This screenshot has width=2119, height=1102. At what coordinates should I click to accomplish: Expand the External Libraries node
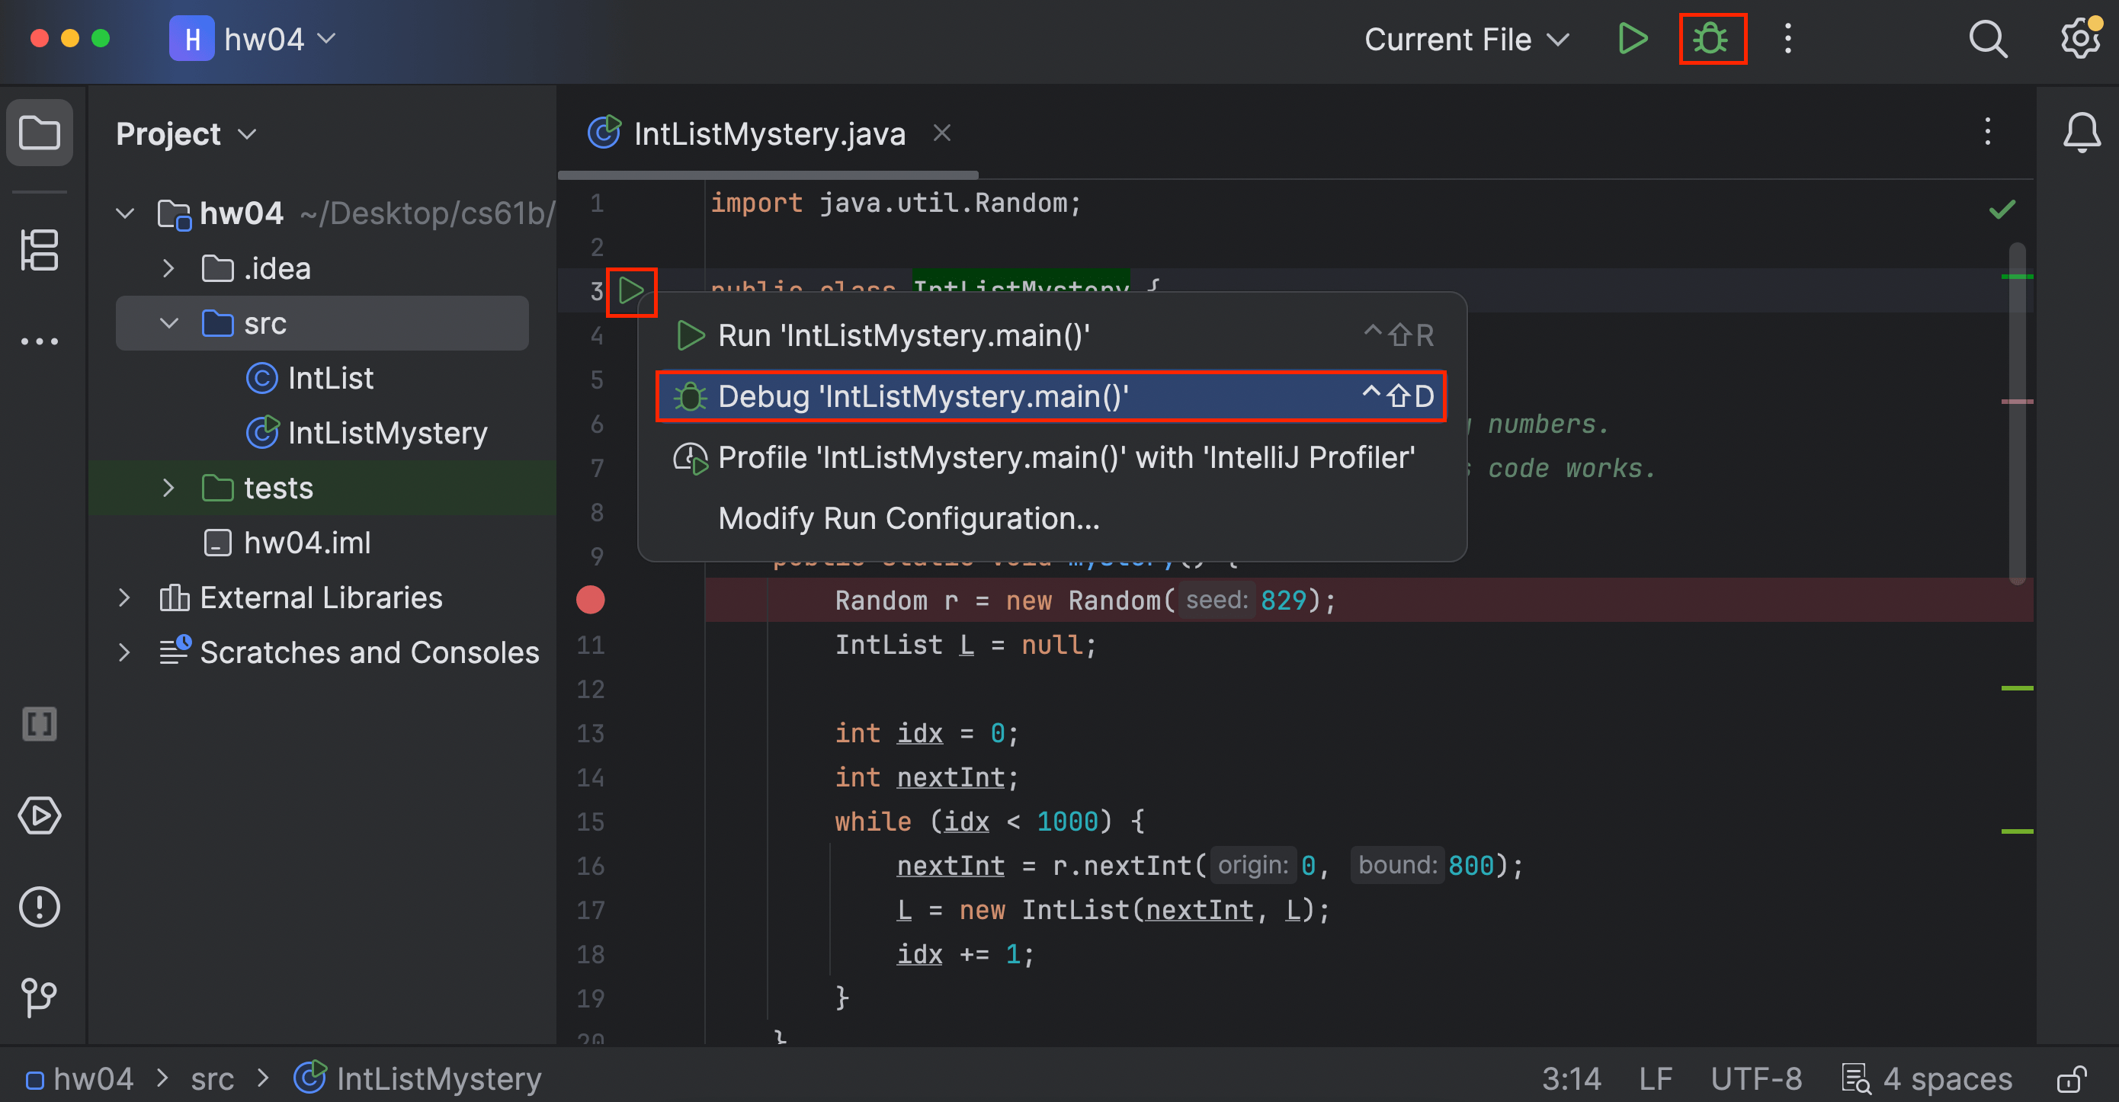[124, 597]
